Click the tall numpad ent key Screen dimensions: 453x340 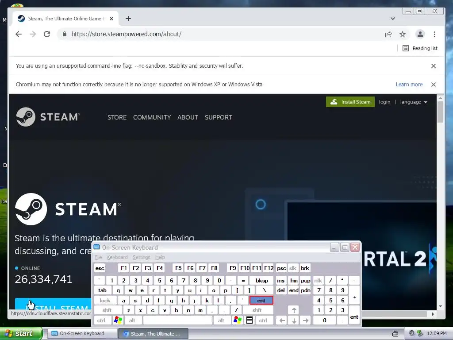pos(354,315)
